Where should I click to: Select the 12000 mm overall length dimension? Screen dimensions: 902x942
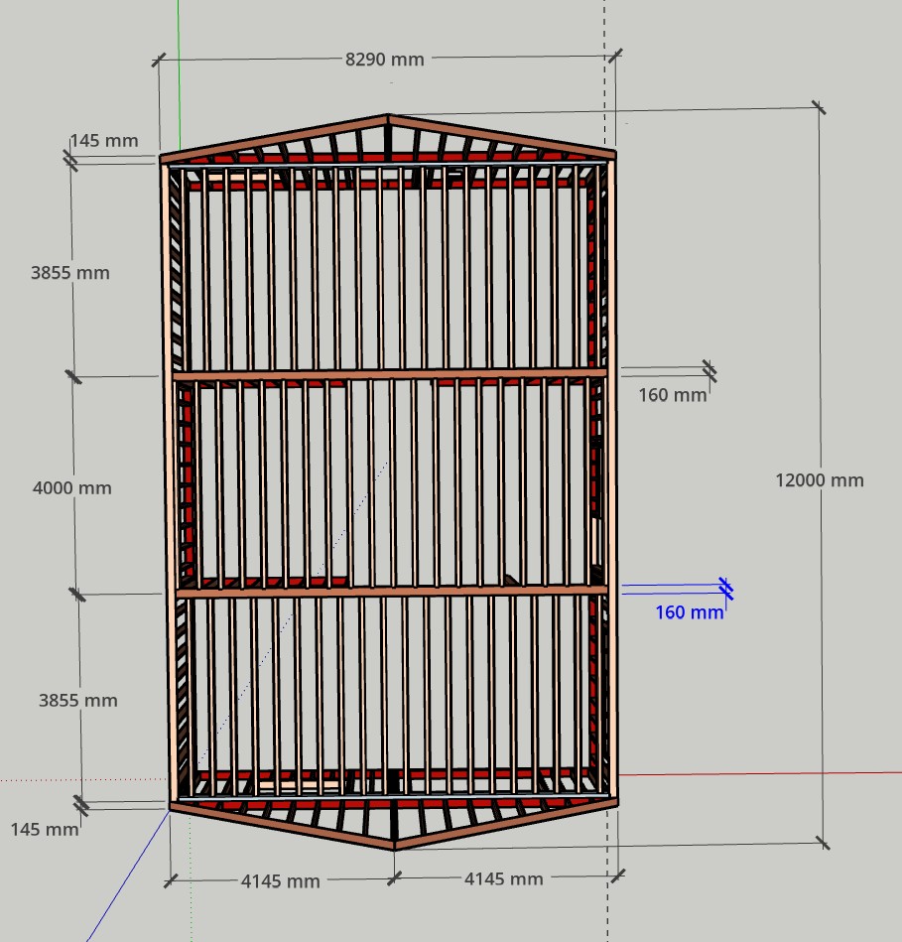point(819,480)
